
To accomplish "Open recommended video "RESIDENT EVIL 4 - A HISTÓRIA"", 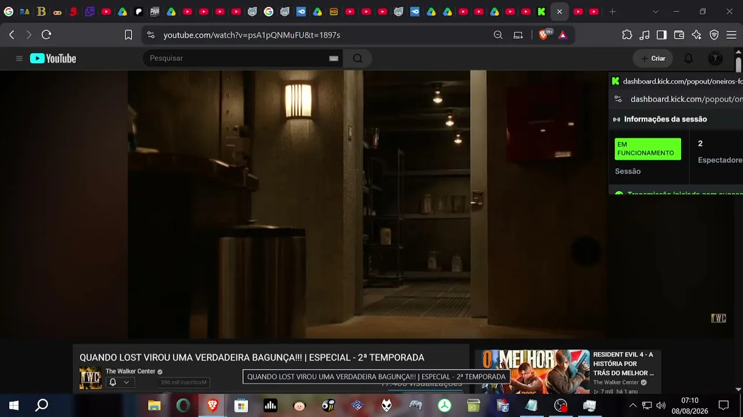I will (x=623, y=364).
